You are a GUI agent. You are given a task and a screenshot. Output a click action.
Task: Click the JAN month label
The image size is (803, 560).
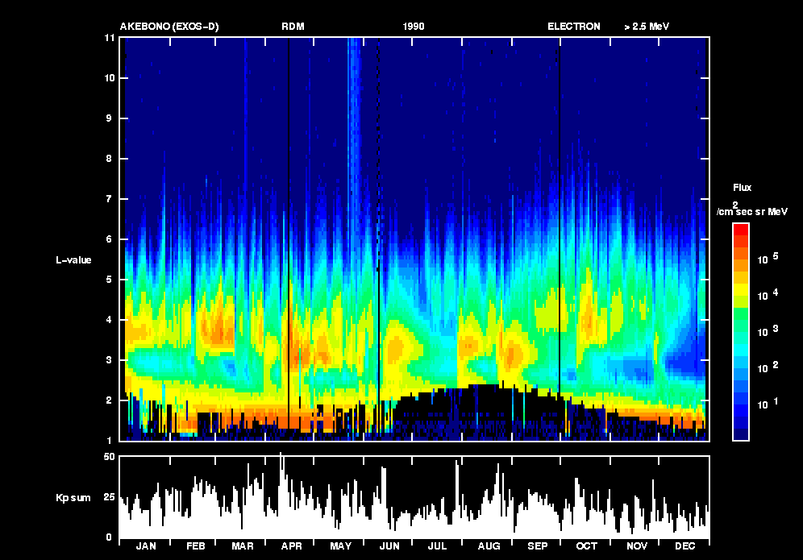coord(146,546)
